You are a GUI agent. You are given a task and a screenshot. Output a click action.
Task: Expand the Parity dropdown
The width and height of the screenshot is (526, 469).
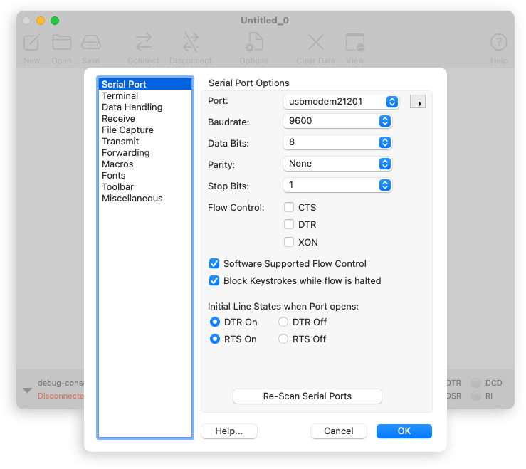pos(337,164)
